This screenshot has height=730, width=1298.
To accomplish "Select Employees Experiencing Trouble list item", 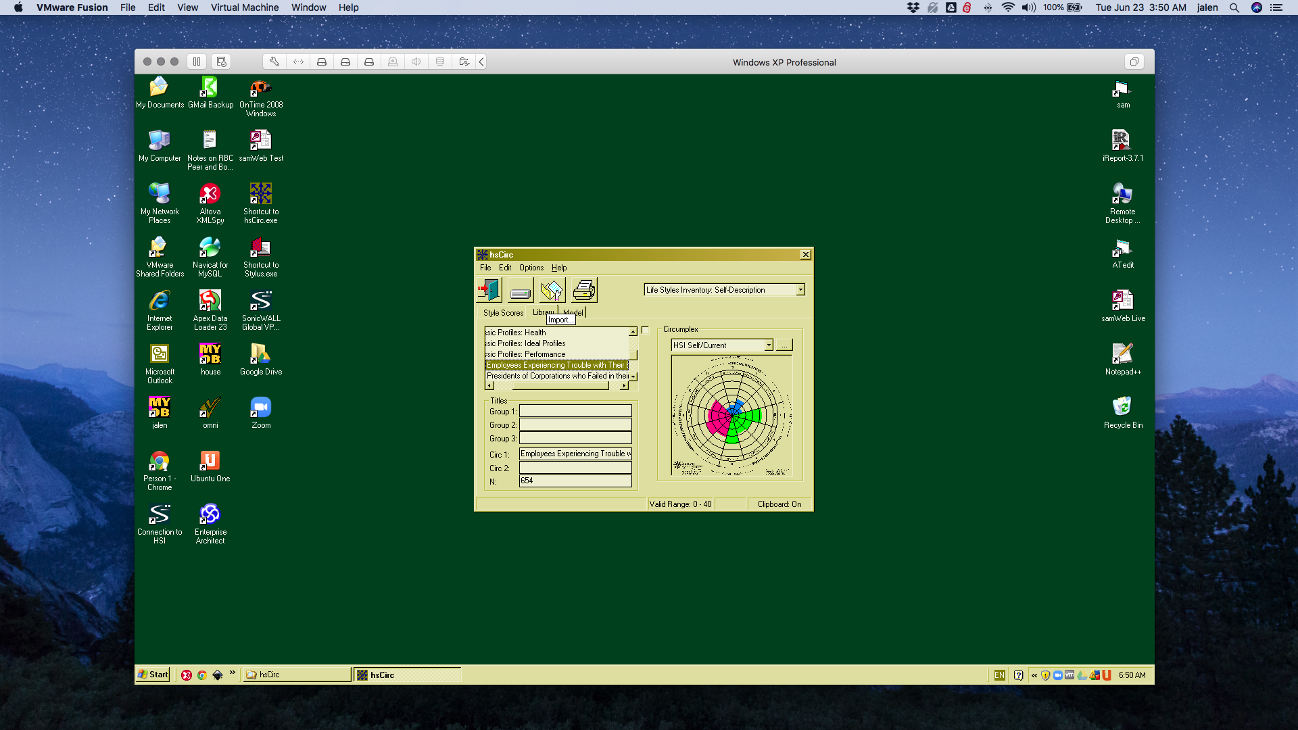I will (556, 365).
